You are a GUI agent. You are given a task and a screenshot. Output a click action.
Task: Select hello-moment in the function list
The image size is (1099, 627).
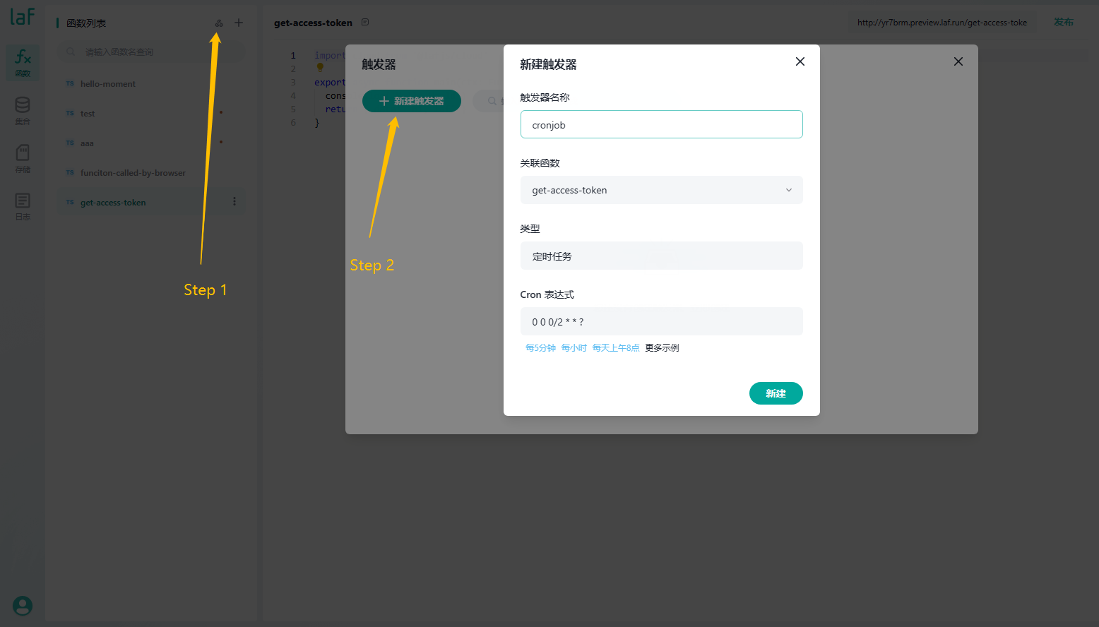pos(108,84)
